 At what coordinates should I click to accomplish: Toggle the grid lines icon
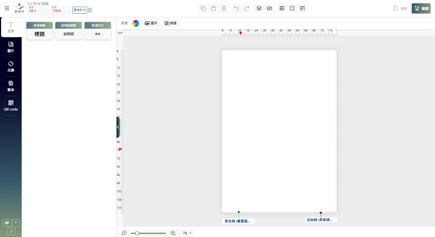coord(282,8)
